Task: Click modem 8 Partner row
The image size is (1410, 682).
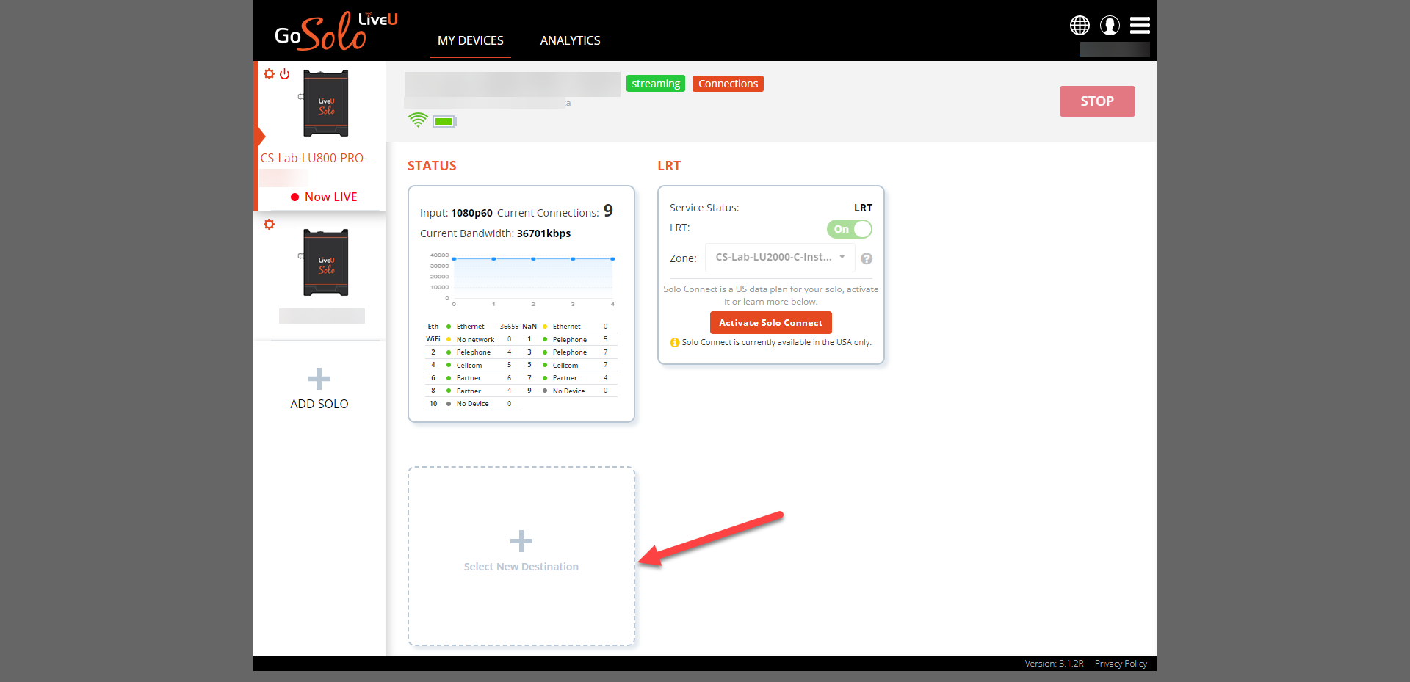Action: point(473,391)
